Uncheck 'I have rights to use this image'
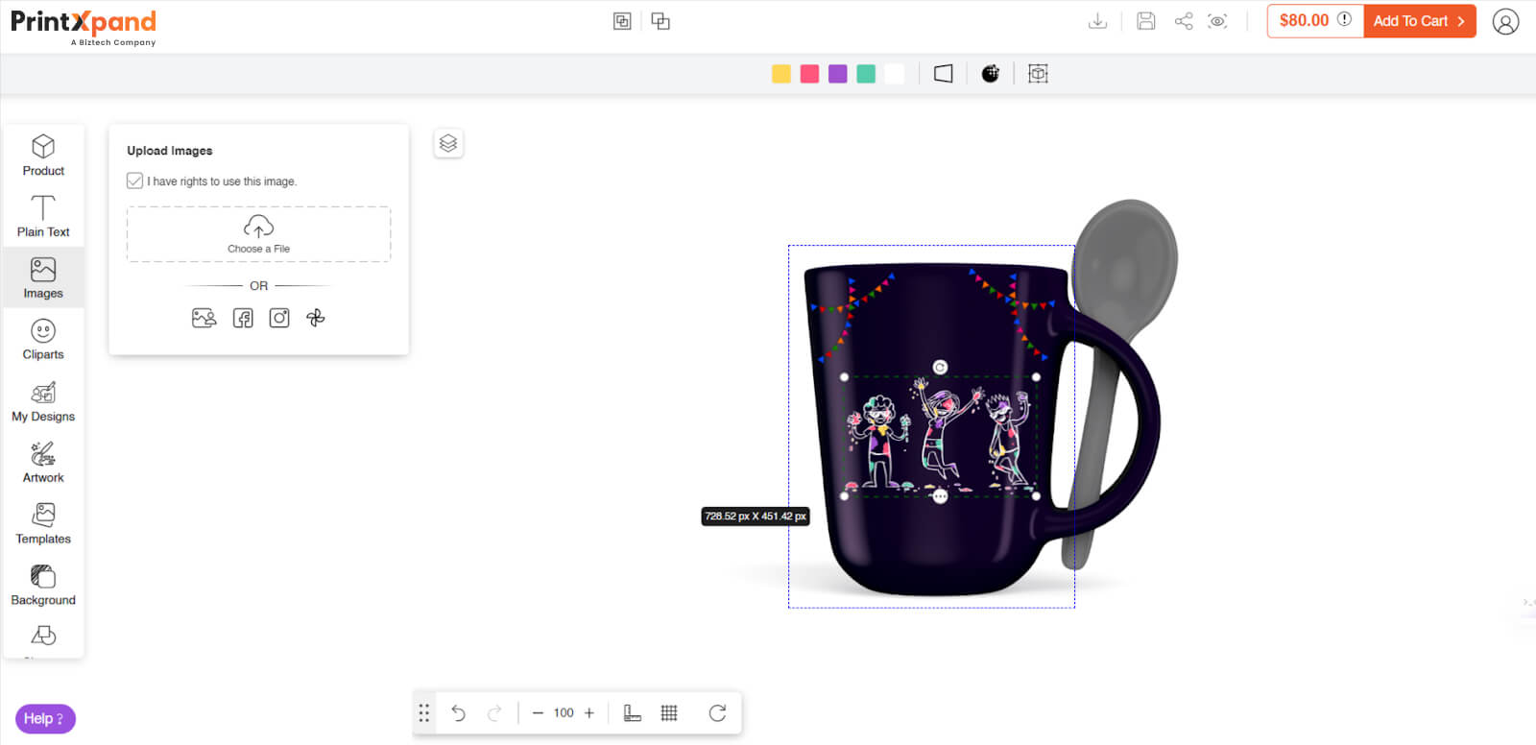 point(135,180)
